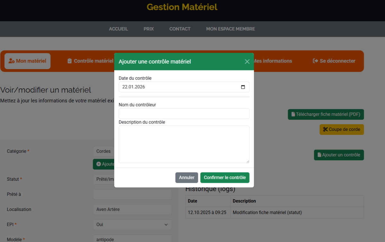Open the Catégorie dropdown showing Cordes

104,151
